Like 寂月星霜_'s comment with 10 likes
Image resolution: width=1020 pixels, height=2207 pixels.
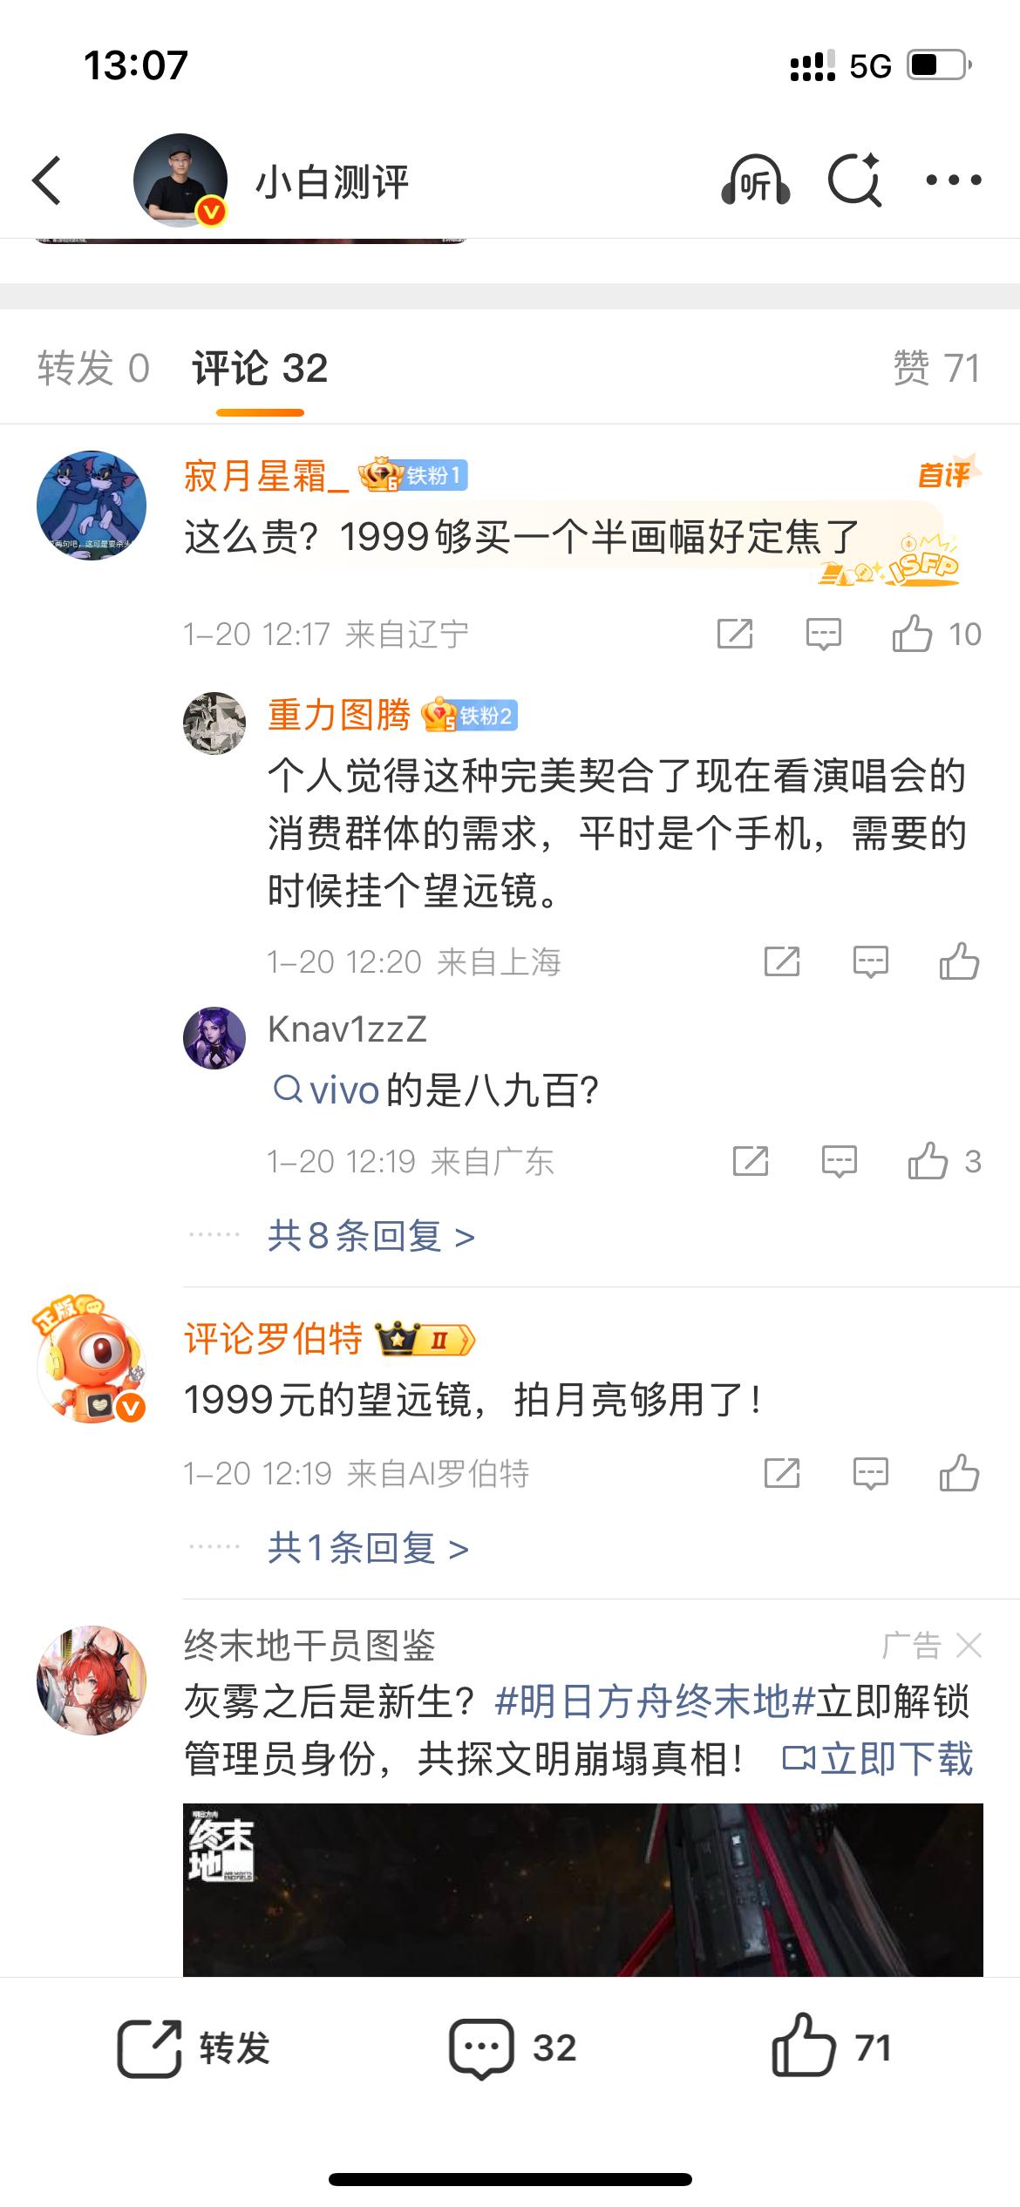pyautogui.click(x=936, y=634)
